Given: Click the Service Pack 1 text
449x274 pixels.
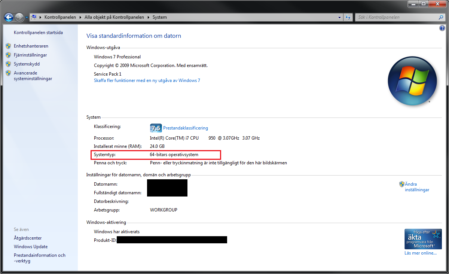Looking at the screenshot, I should point(108,74).
